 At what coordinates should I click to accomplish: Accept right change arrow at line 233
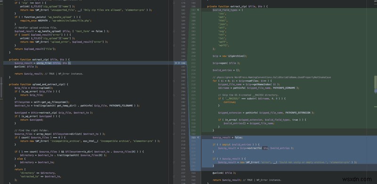coord(198,137)
